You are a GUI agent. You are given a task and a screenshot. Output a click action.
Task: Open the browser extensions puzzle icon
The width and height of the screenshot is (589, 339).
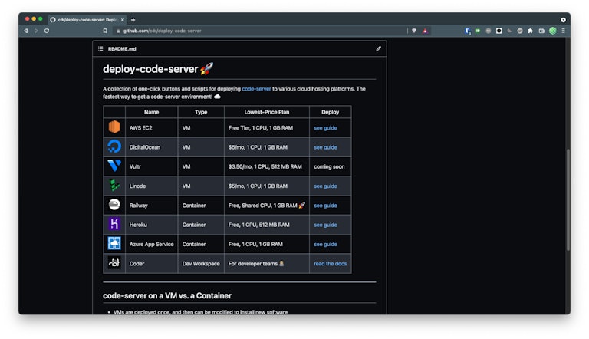click(x=530, y=31)
